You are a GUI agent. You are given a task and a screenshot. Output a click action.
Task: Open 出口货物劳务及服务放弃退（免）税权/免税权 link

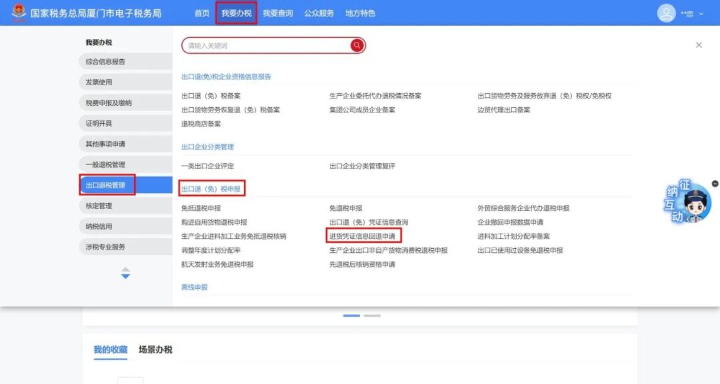click(544, 96)
